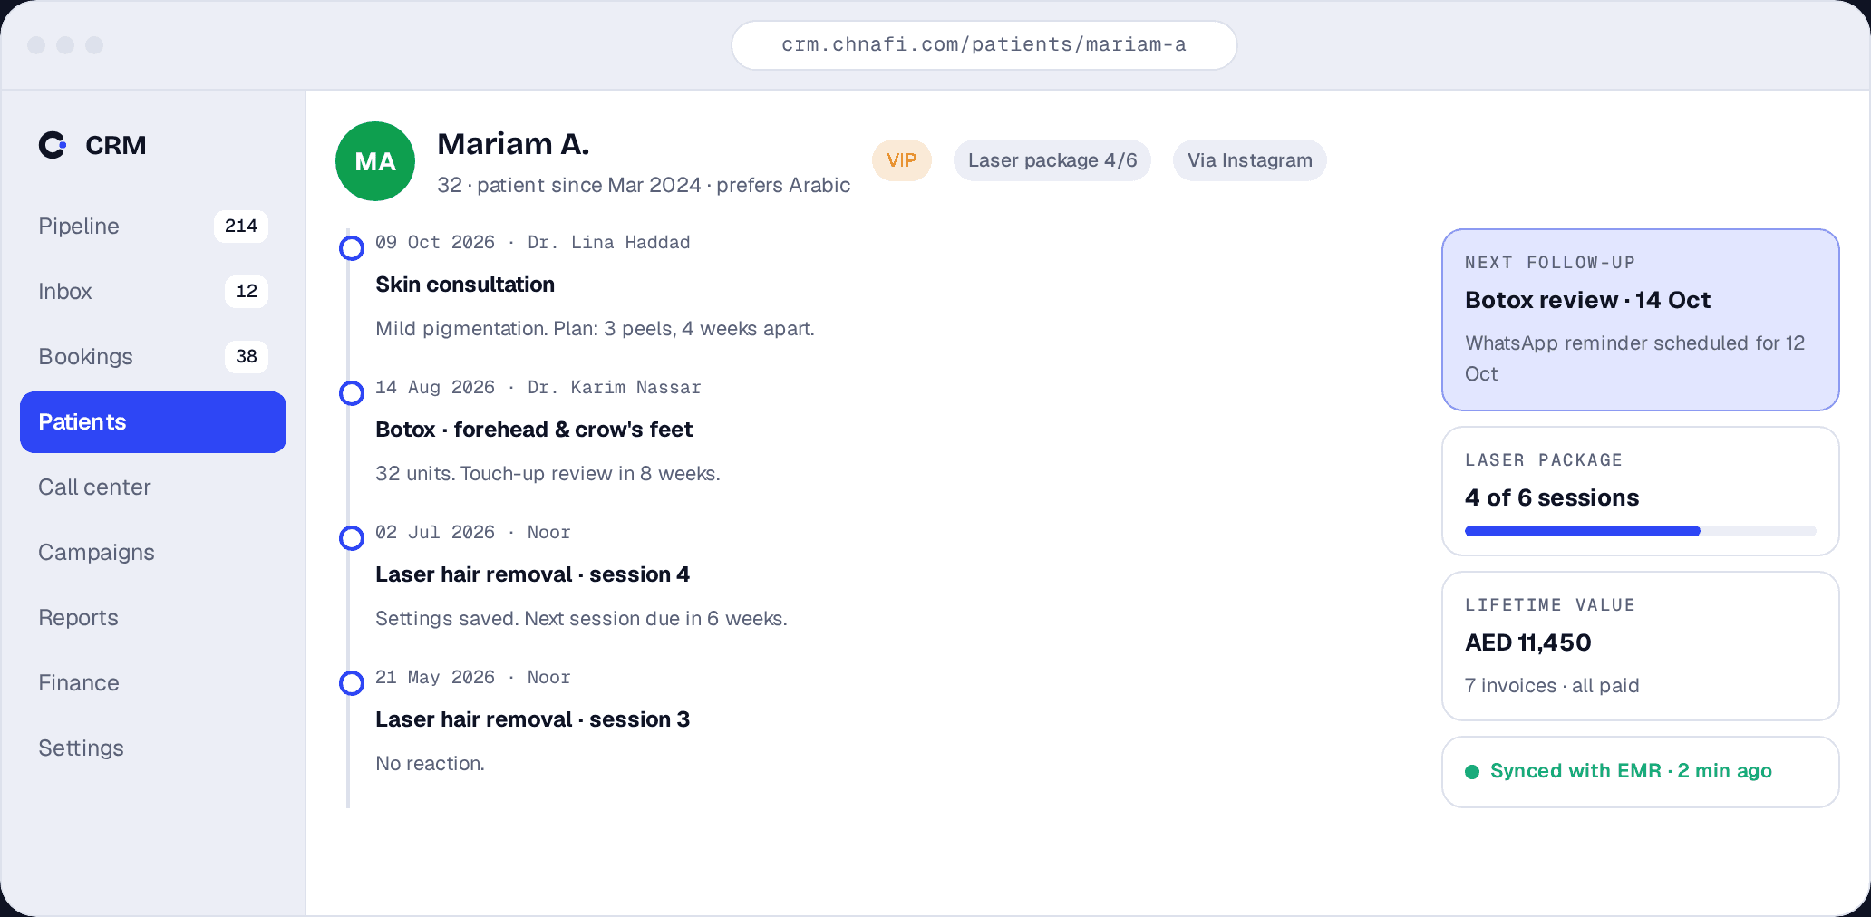Open the Finance section

(153, 683)
